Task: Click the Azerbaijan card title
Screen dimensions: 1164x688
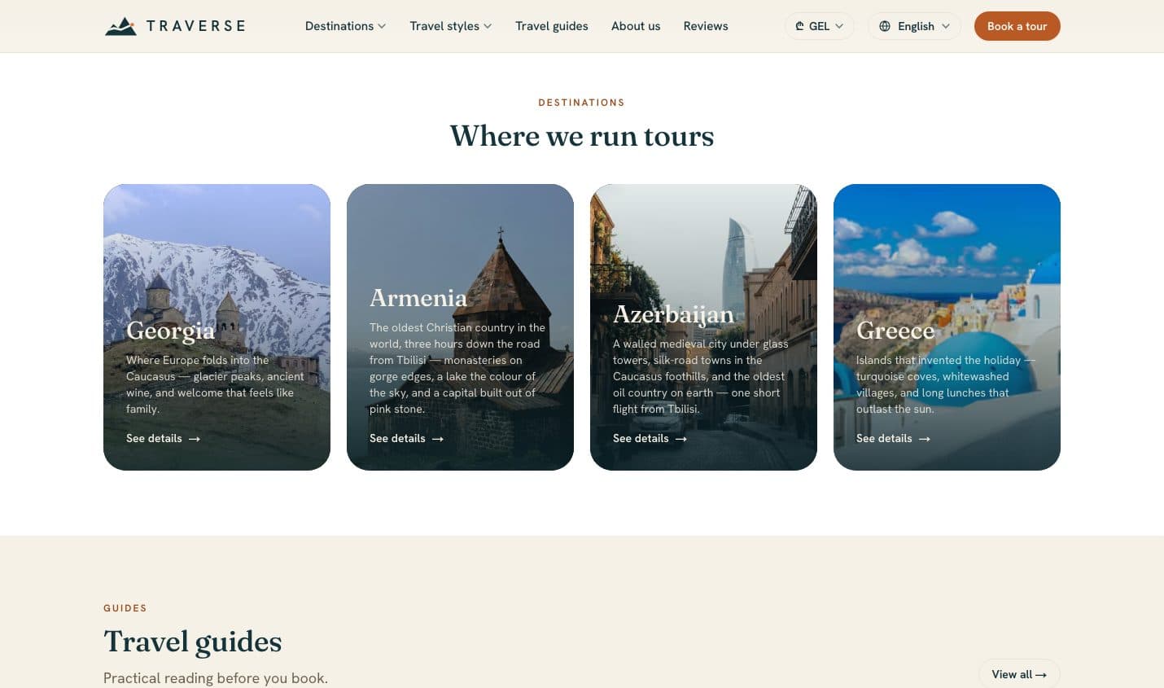Action: 673,314
